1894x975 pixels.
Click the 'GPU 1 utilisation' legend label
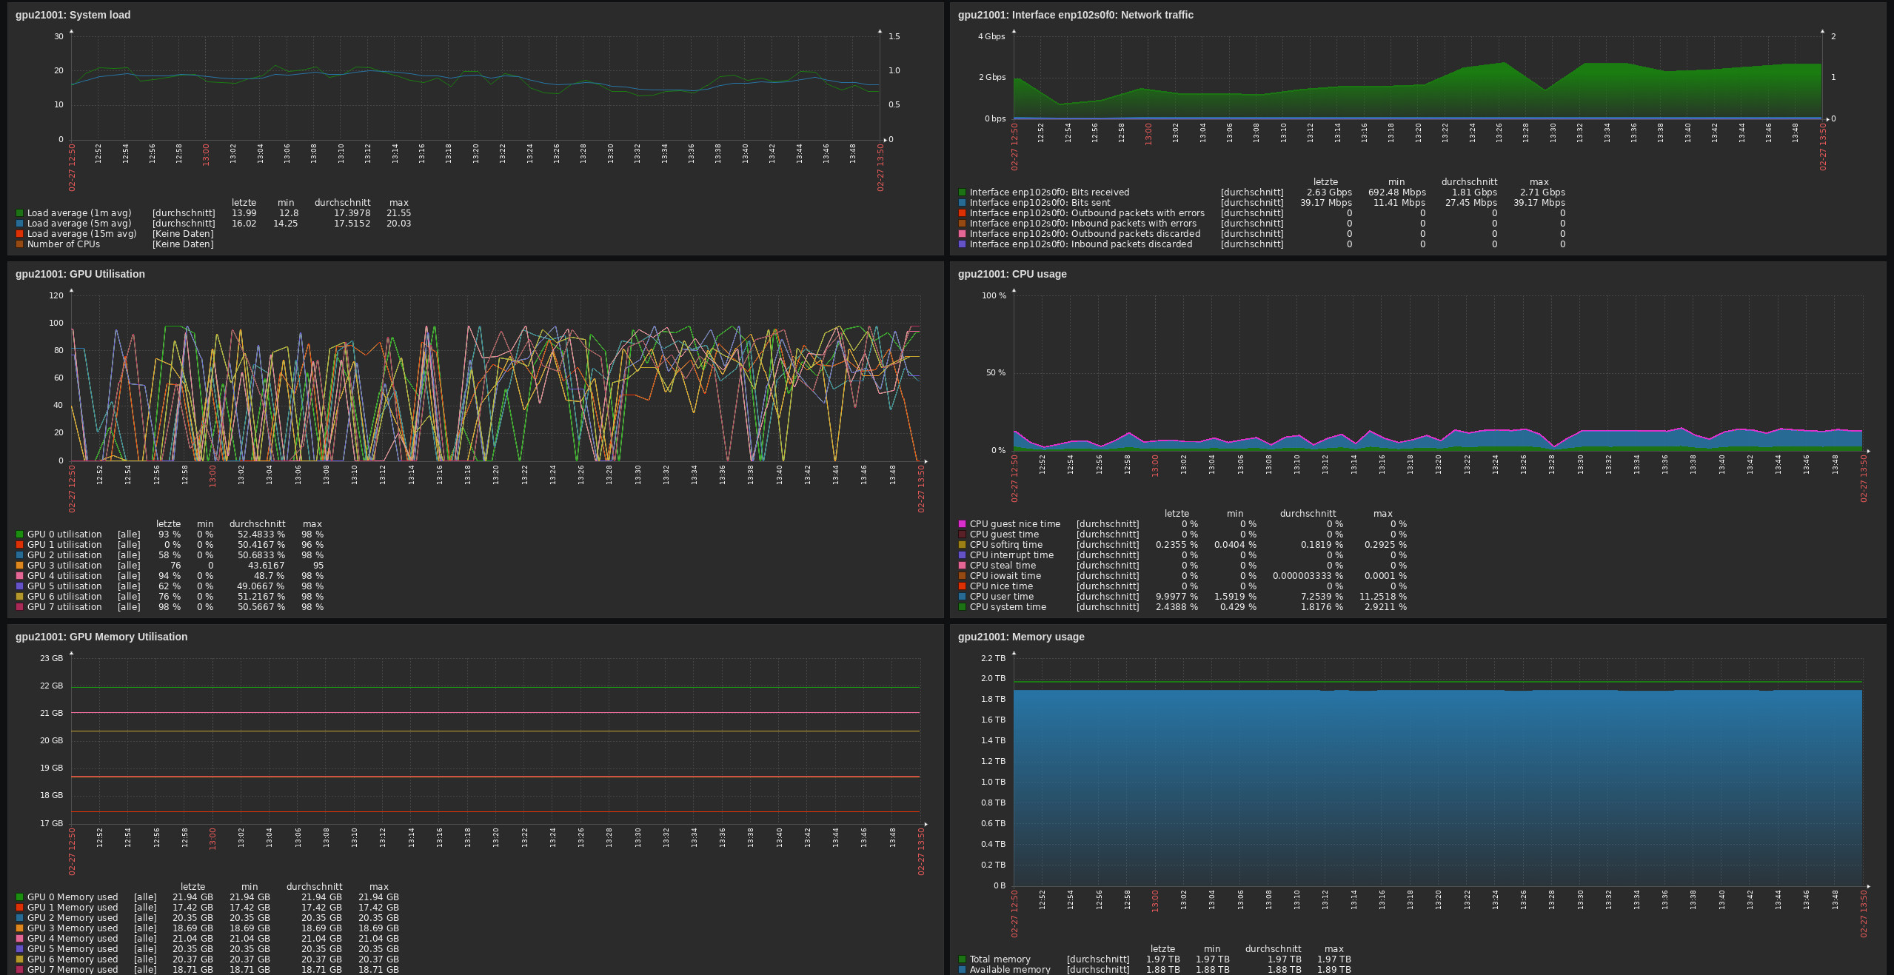pyautogui.click(x=64, y=545)
